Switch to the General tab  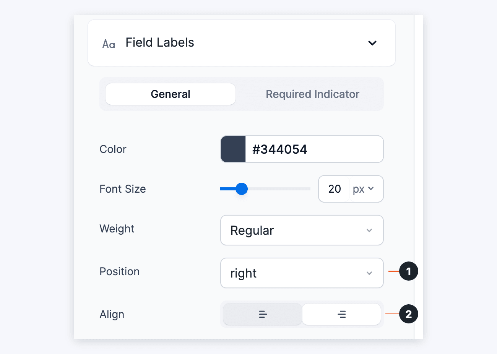point(171,94)
